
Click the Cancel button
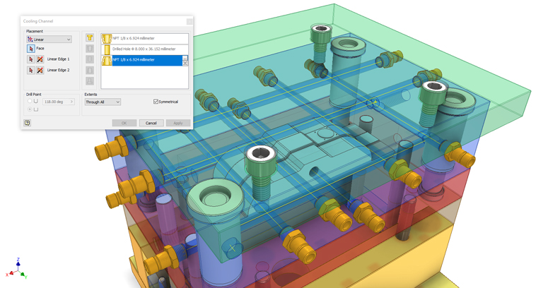[x=151, y=123]
